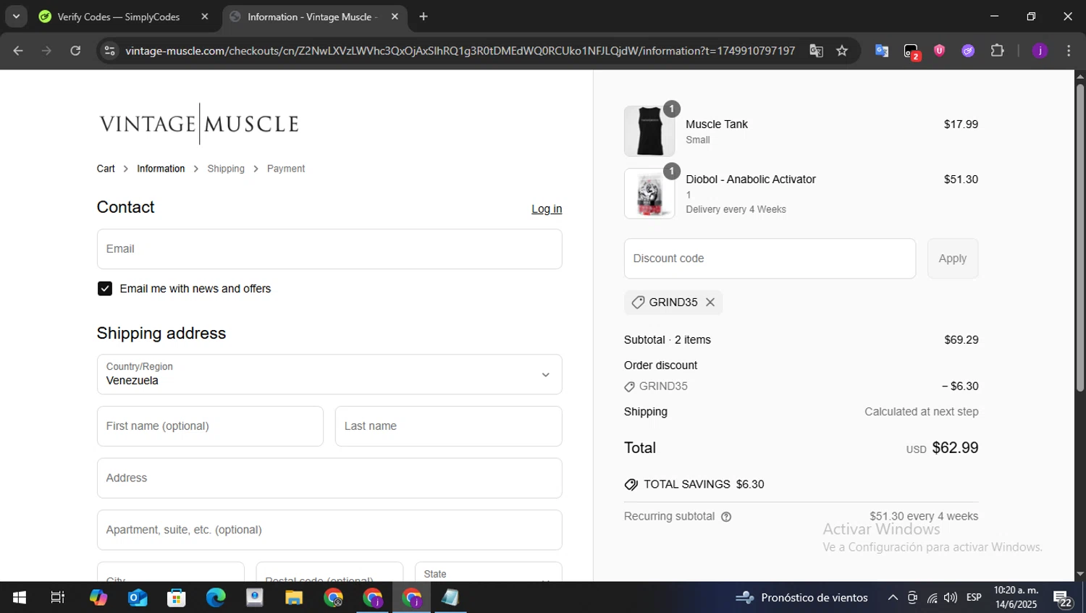Open the volume control in tray
This screenshot has width=1086, height=613.
[x=951, y=598]
